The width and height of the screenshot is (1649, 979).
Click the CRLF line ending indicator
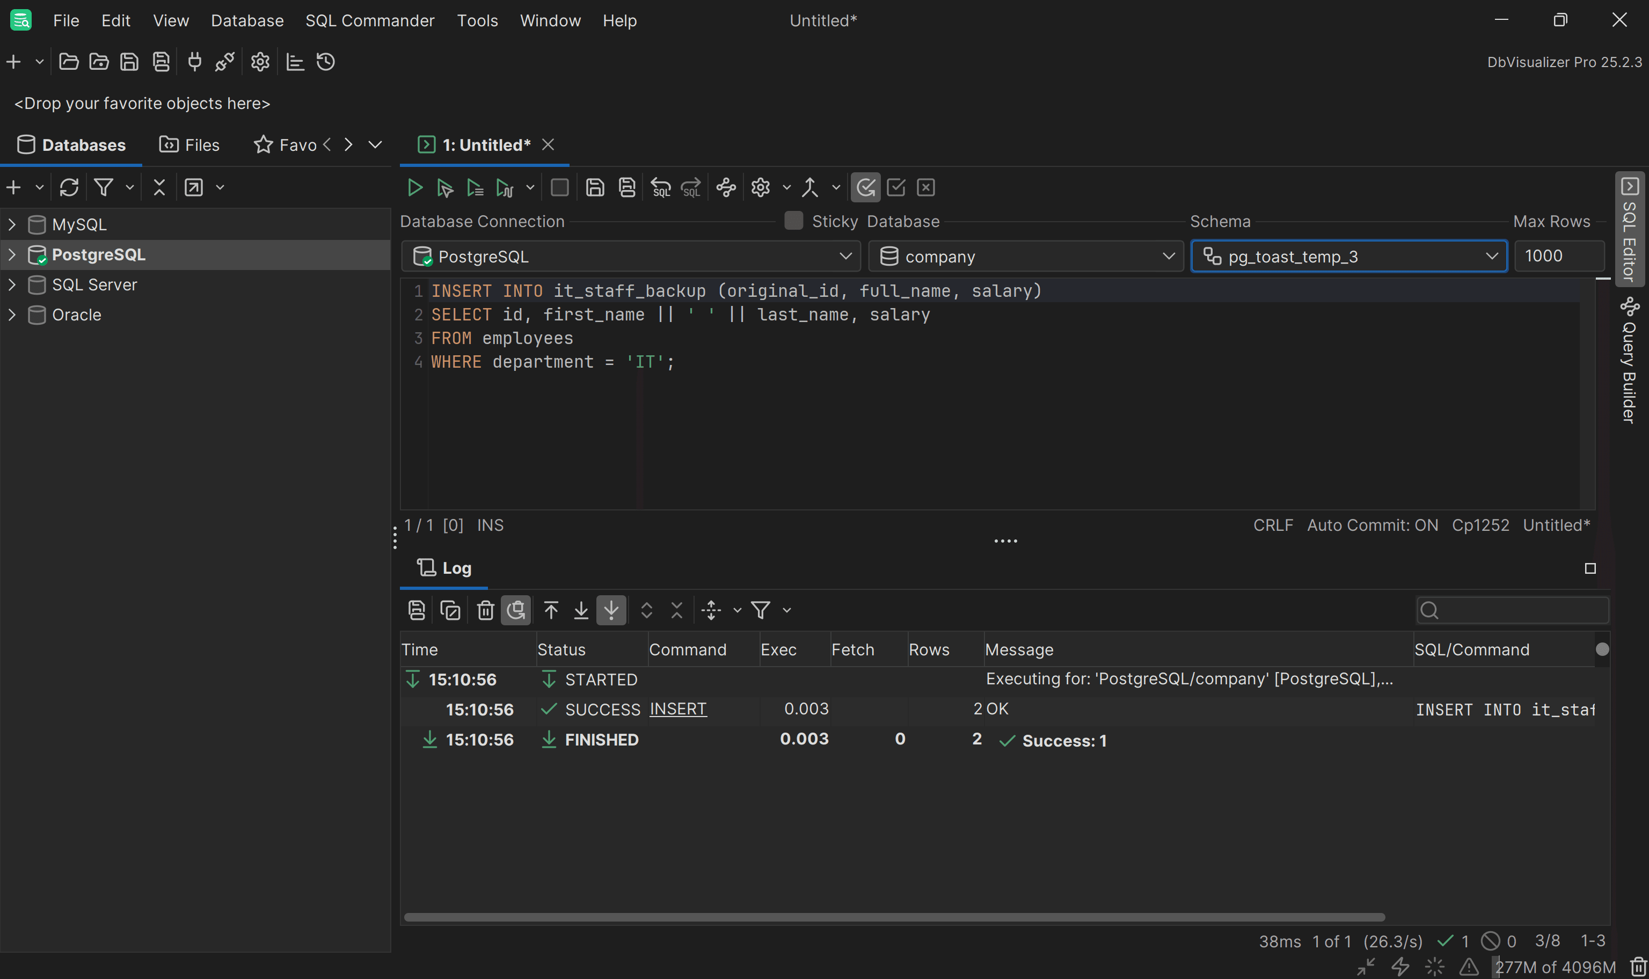point(1273,525)
